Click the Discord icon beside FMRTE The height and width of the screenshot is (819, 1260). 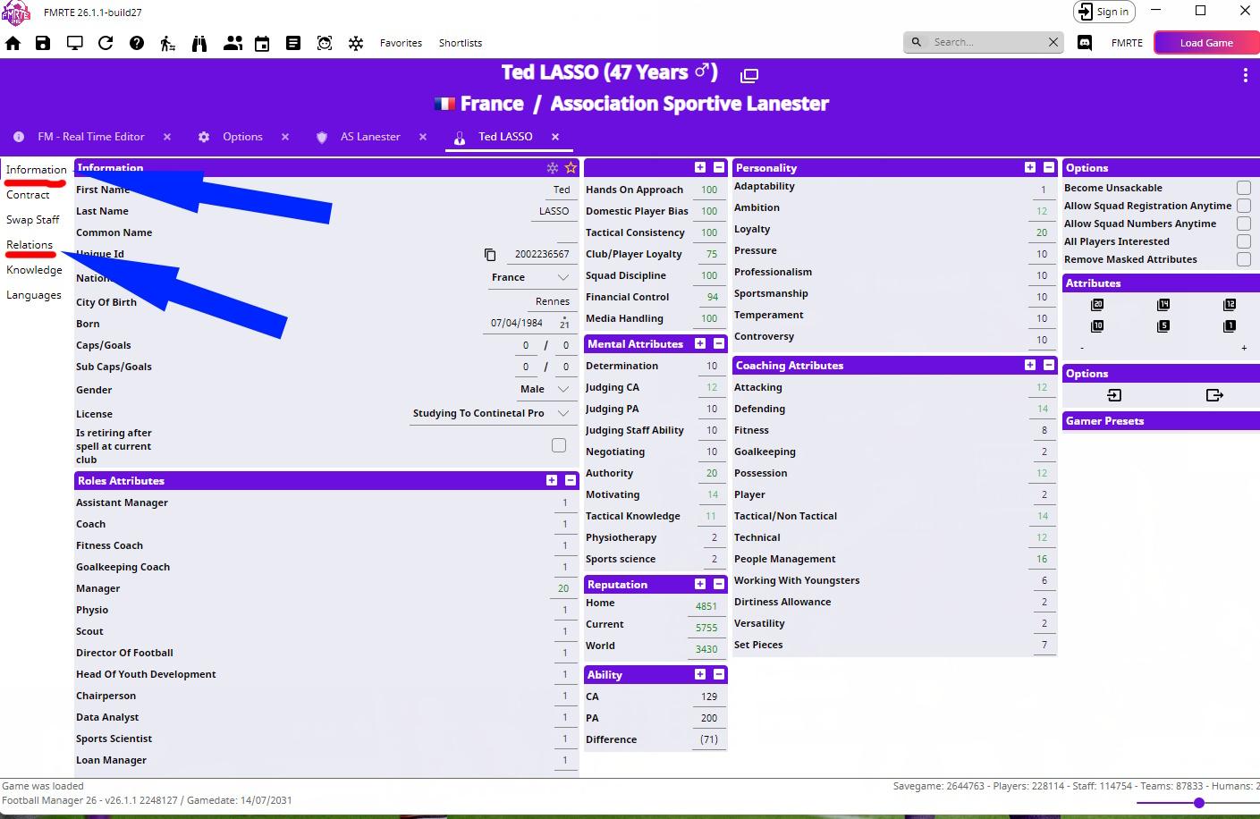click(x=1085, y=43)
